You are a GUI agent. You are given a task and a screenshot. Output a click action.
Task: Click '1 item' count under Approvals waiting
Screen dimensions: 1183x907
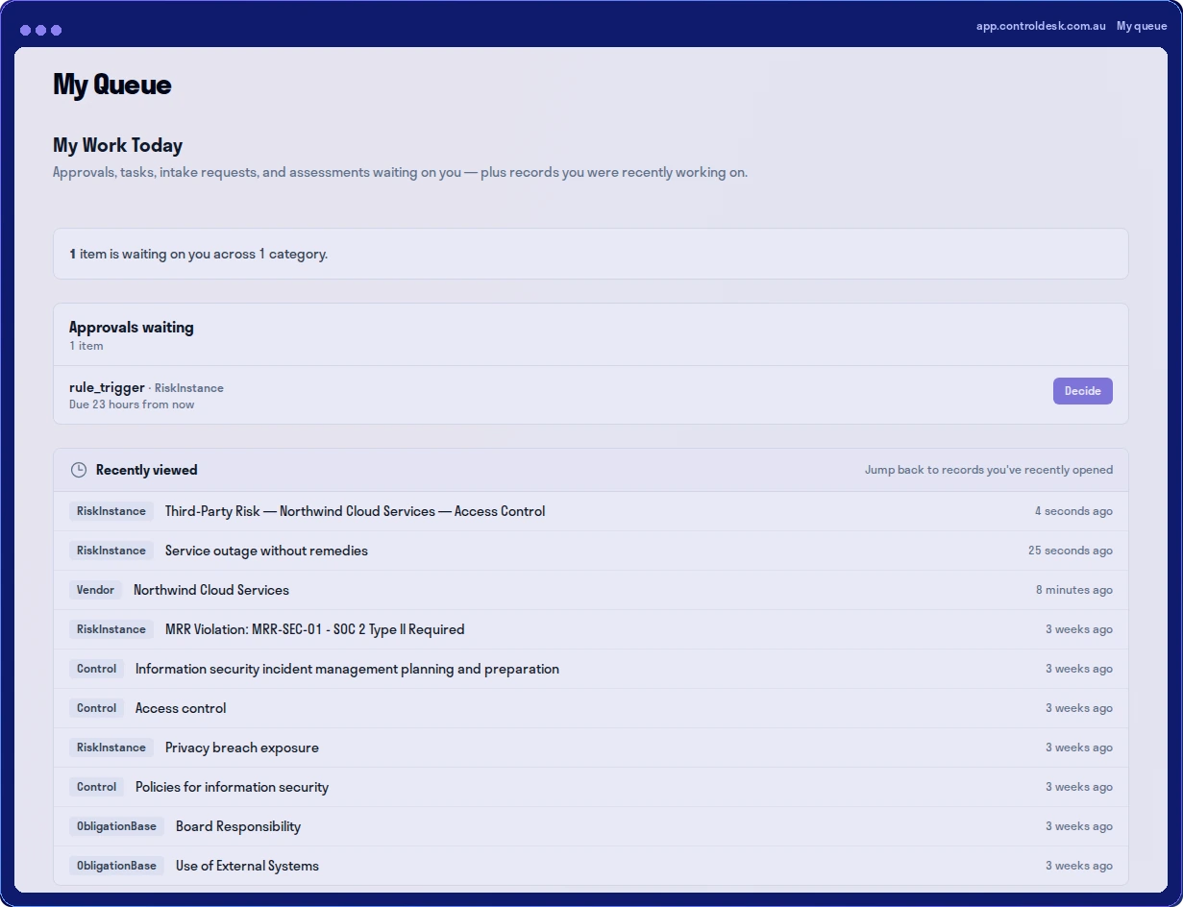pyautogui.click(x=86, y=346)
